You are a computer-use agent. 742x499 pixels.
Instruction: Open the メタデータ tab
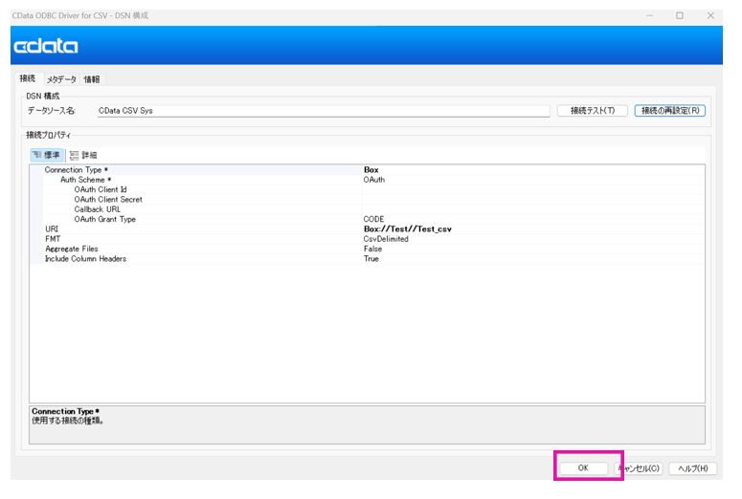pos(61,79)
